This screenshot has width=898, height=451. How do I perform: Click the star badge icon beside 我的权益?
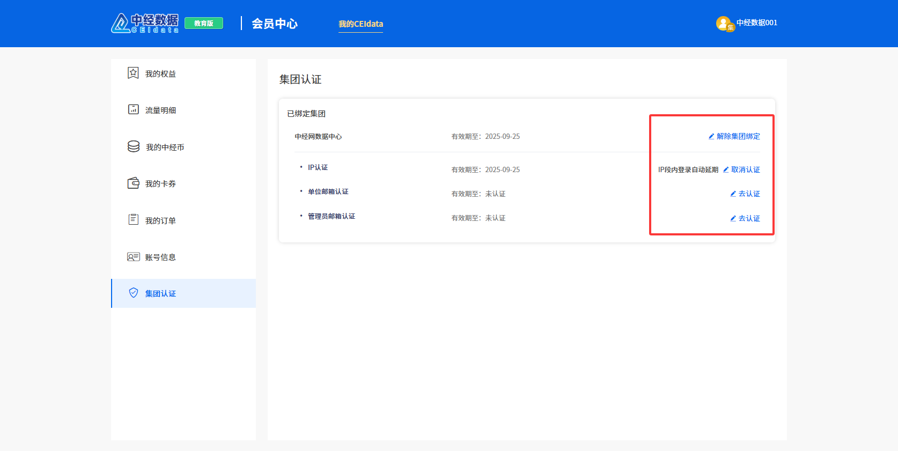(133, 73)
